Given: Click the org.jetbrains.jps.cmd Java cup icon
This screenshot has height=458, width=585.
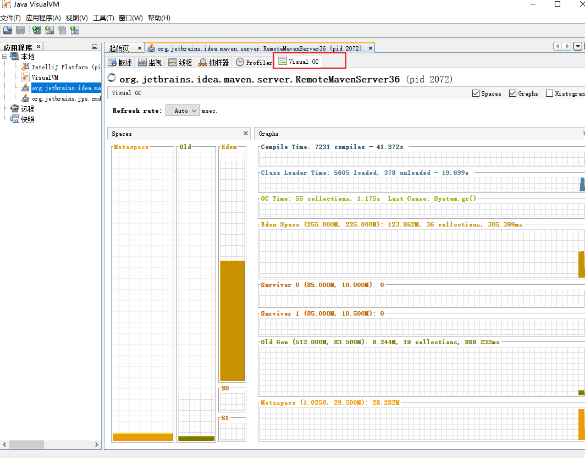Looking at the screenshot, I should 25,98.
